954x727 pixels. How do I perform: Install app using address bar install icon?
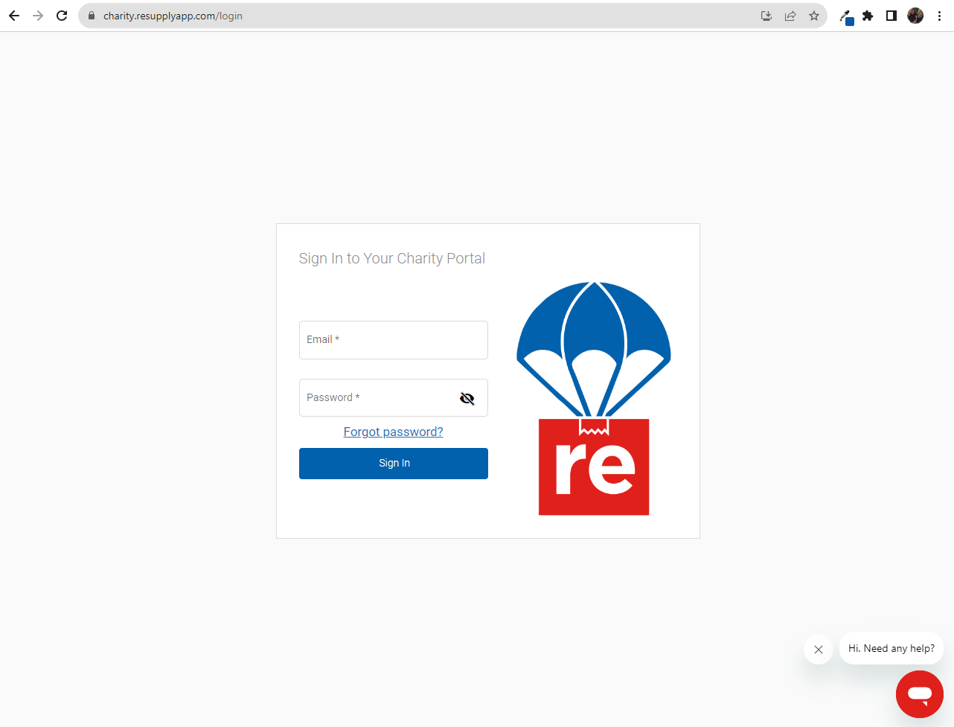[766, 16]
